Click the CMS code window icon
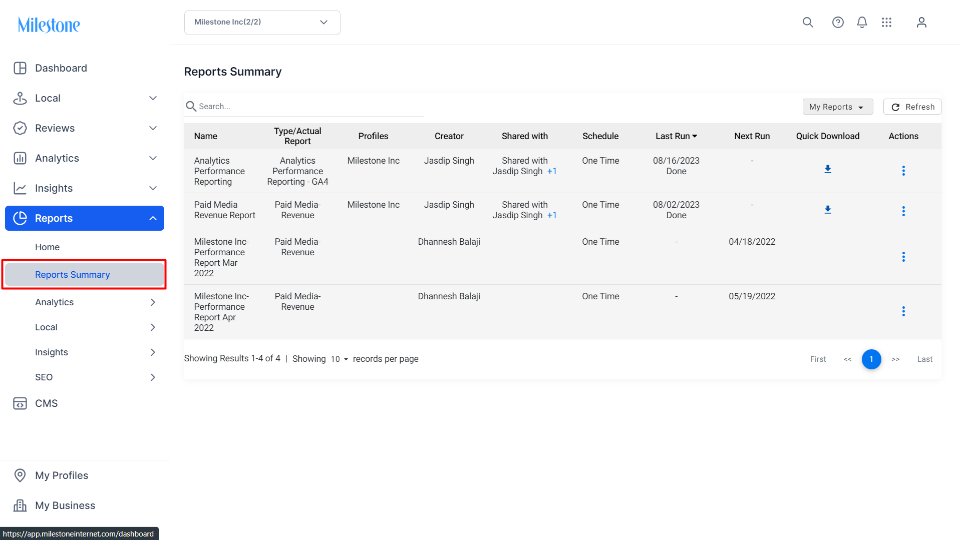 point(20,403)
